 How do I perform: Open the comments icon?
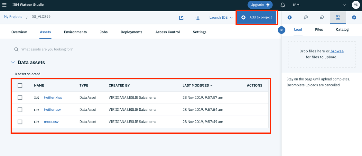tap(321, 18)
